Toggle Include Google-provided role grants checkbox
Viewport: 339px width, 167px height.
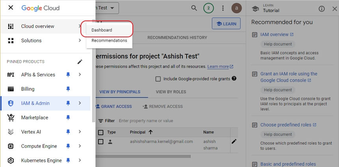tap(158, 79)
